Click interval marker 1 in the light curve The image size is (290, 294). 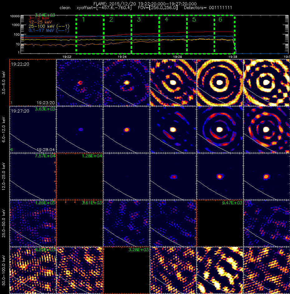(83, 19)
